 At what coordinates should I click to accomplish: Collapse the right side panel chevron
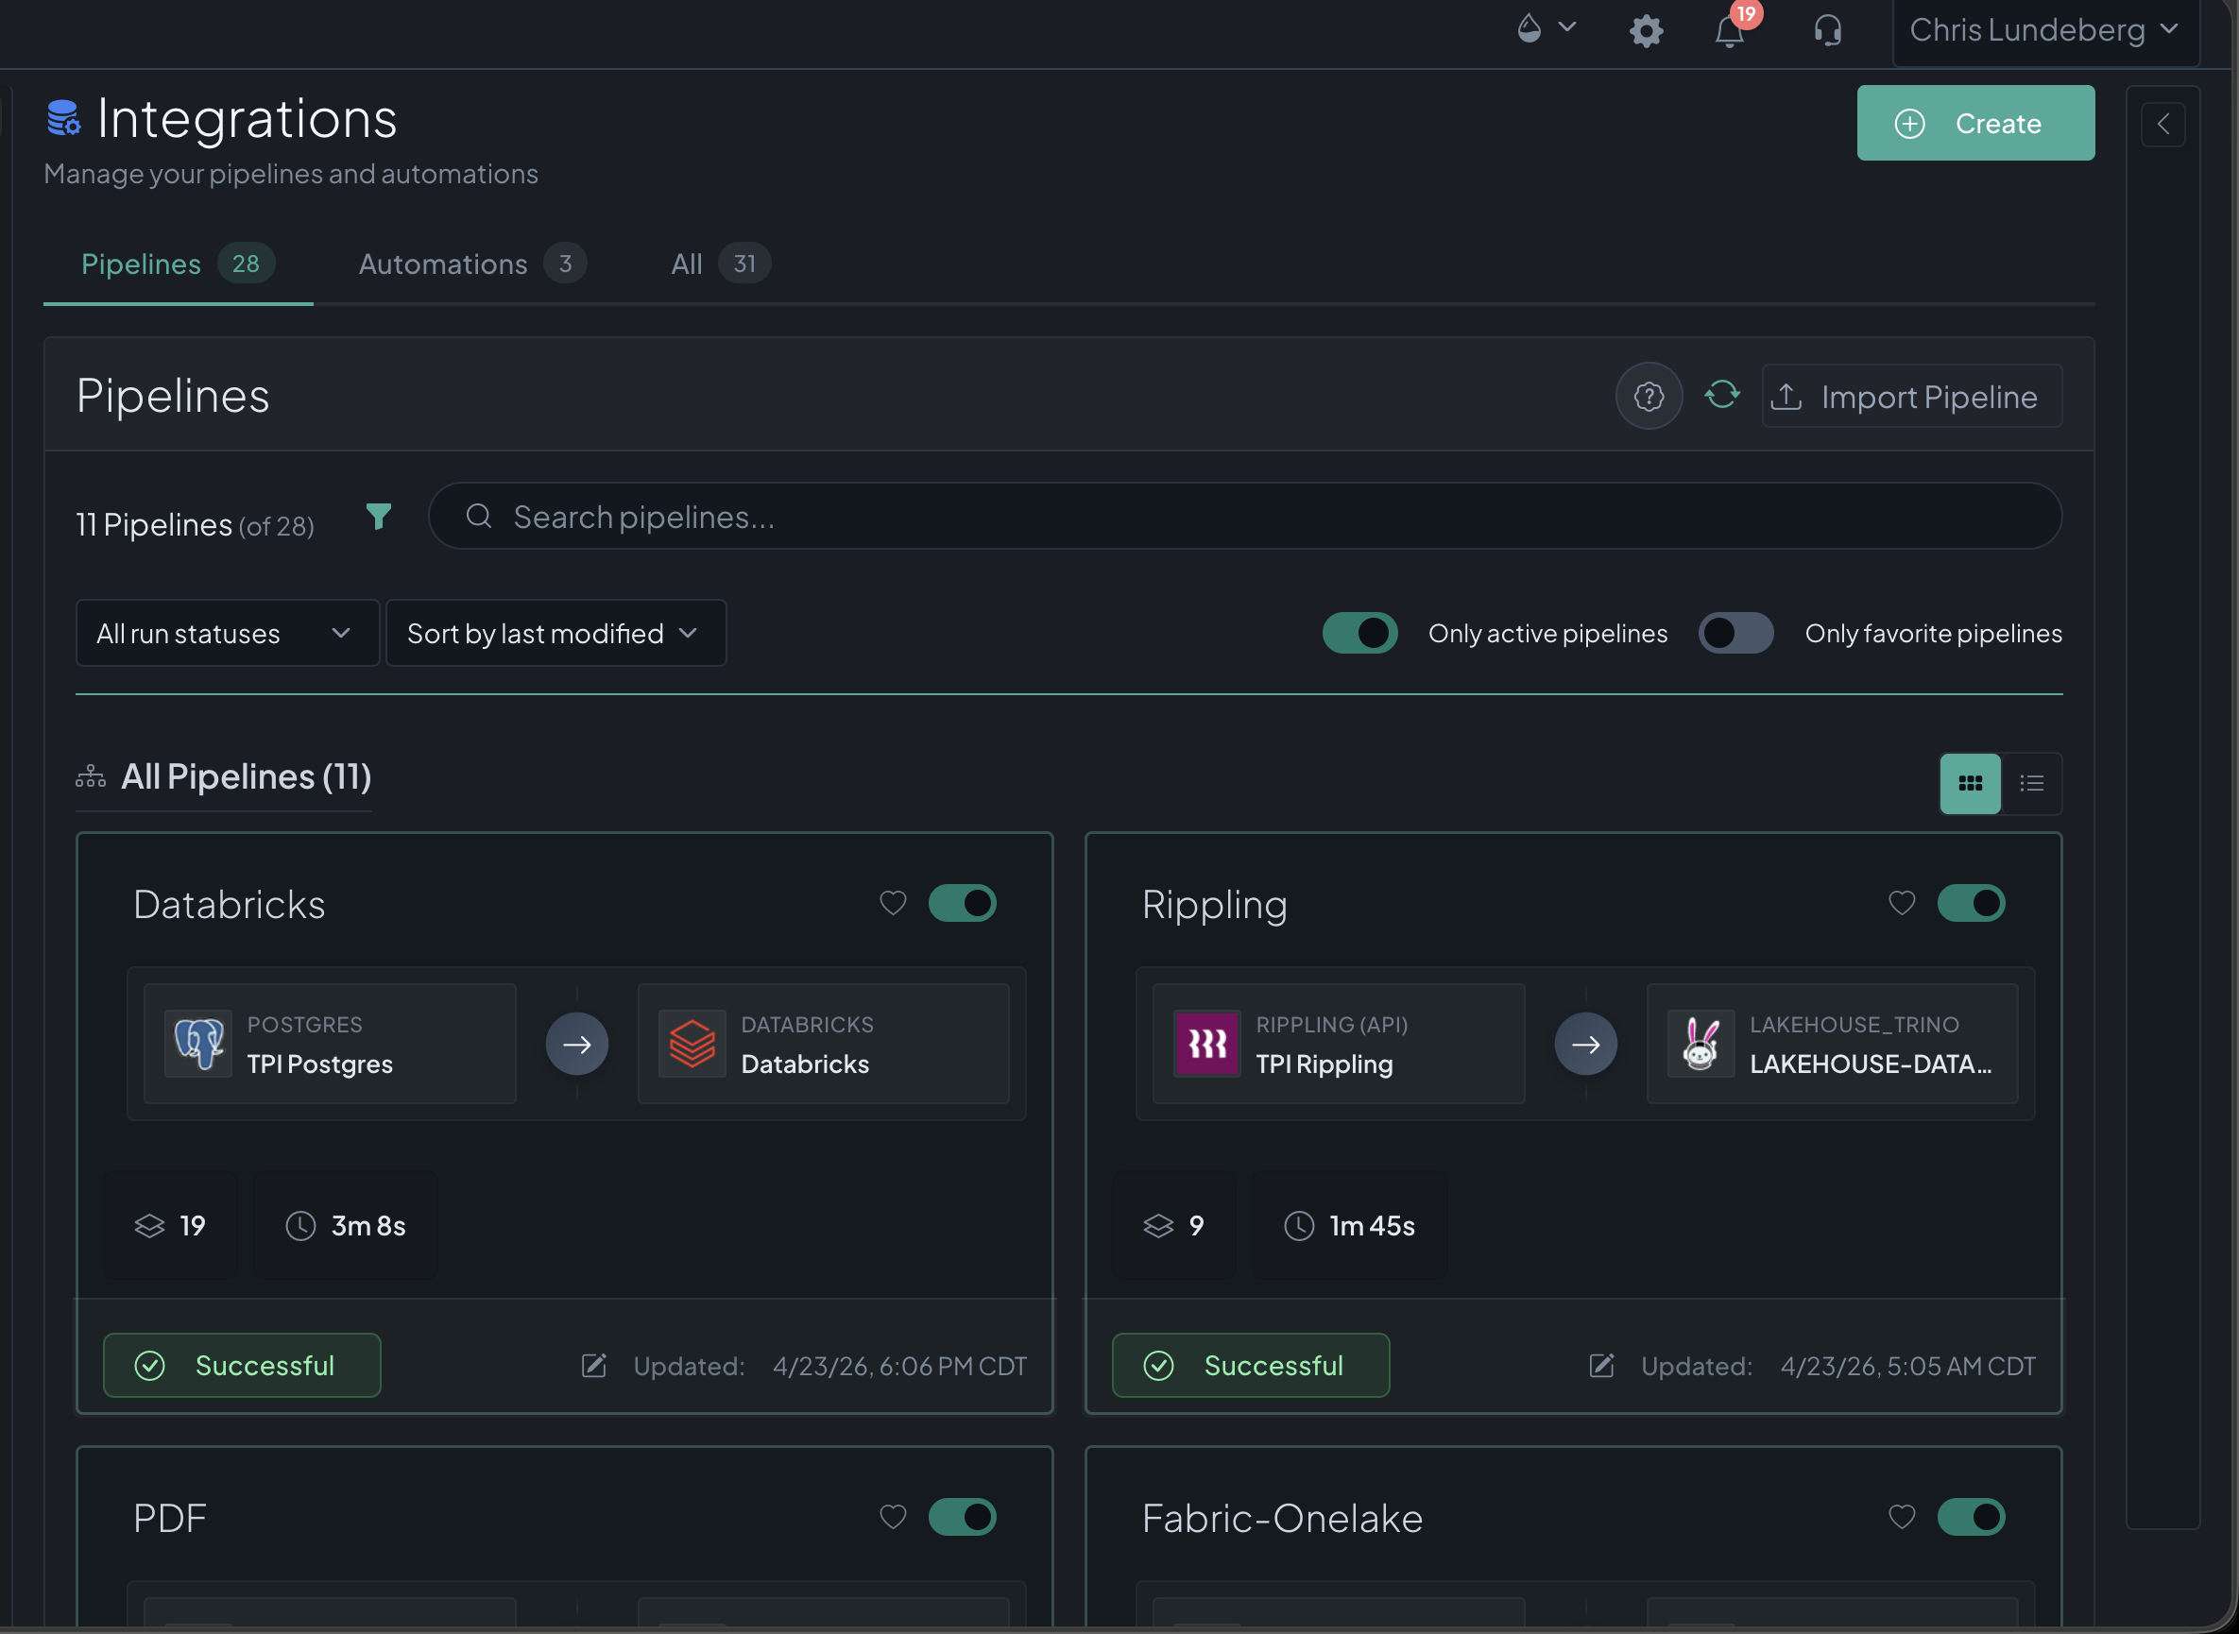(x=2162, y=125)
